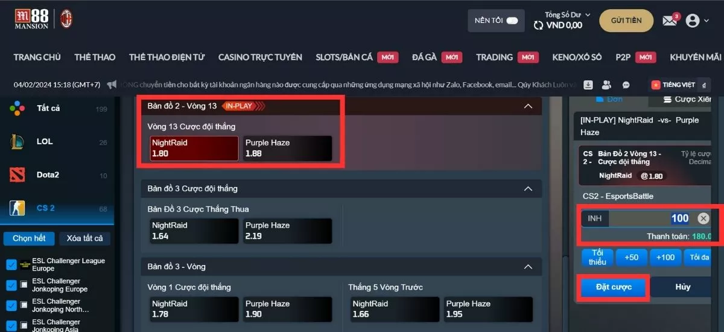The image size is (724, 332).
Task: Select NightRaid 1.78 in Vòng 1
Action: pyautogui.click(x=194, y=309)
